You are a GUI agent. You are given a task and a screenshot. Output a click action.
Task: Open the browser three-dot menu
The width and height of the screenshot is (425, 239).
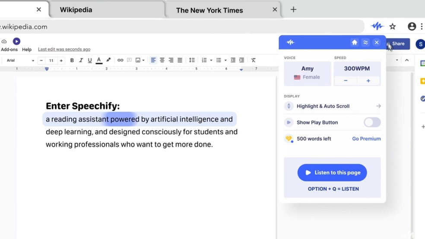coord(422,26)
